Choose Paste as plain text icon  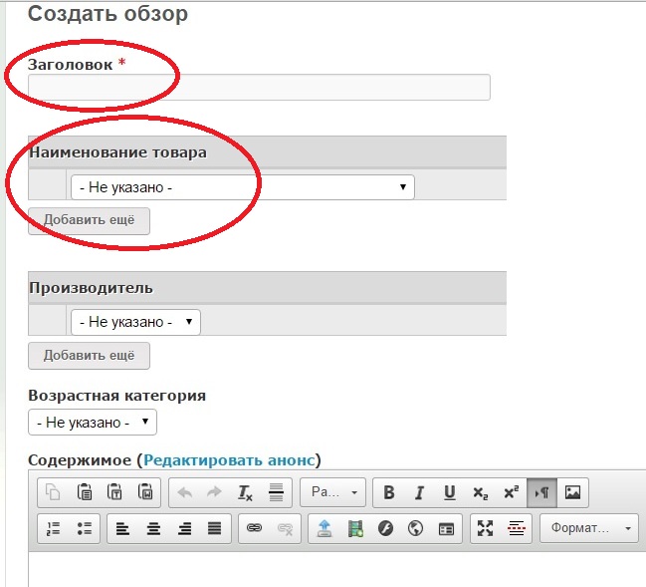coord(114,492)
